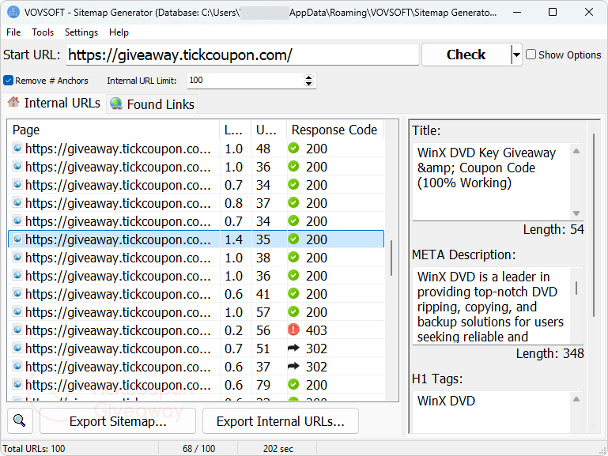Click the 'Length: 54' title length label

tap(553, 229)
